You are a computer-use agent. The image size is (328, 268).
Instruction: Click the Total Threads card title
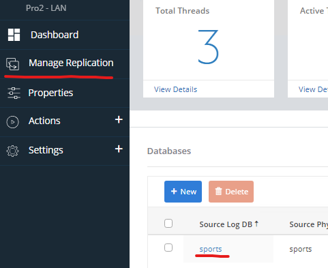[182, 11]
